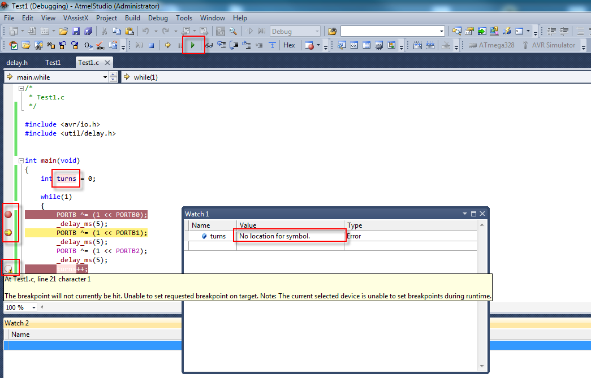
Task: Click the empty new watch name field
Action: [x=213, y=245]
